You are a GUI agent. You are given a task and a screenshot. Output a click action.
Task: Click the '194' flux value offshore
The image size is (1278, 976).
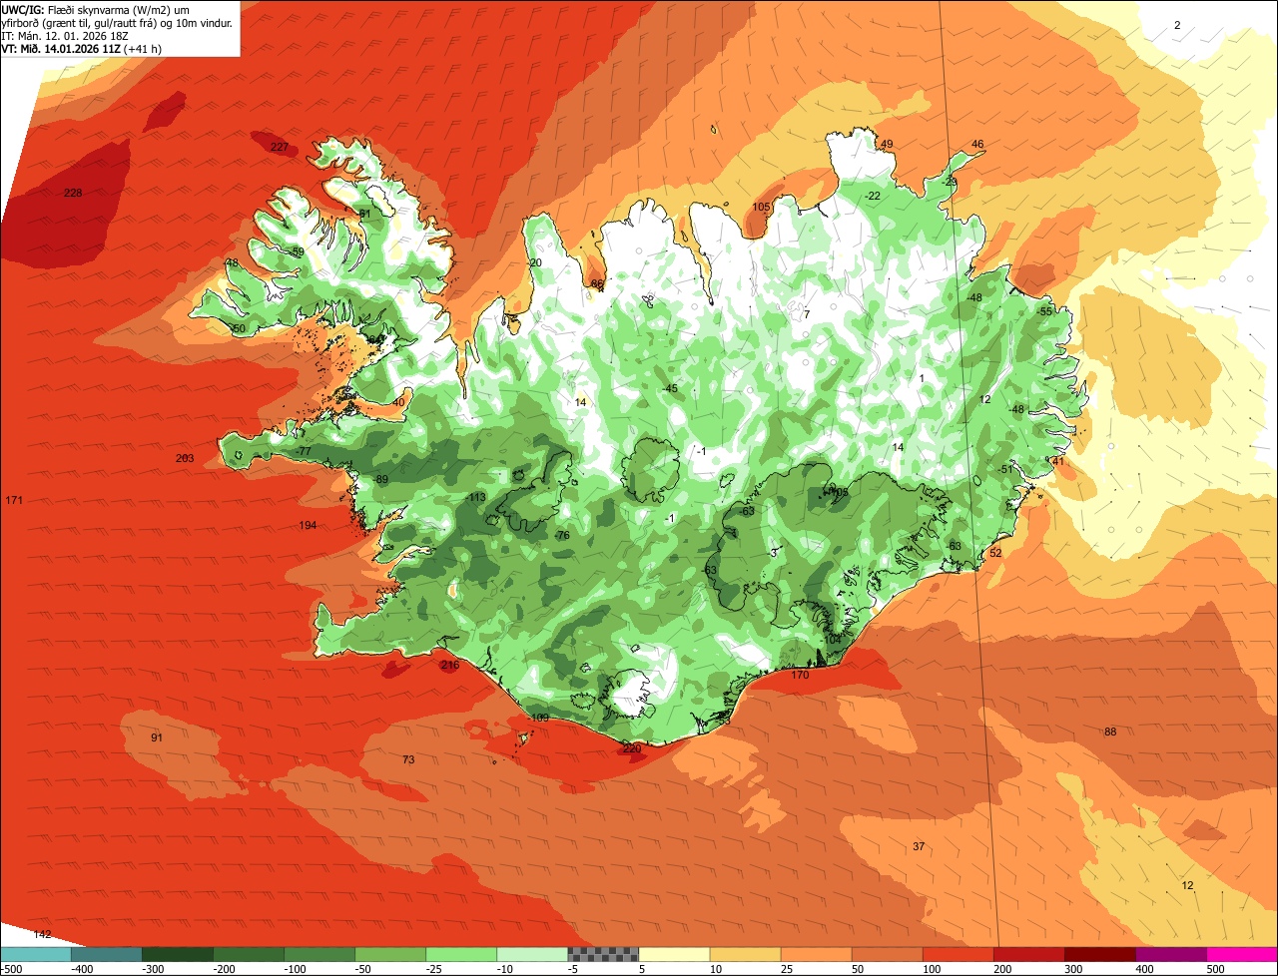click(308, 525)
